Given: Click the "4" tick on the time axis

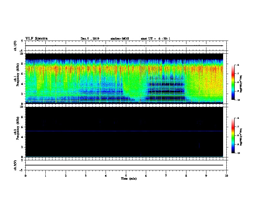Looking at the screenshot, I should pos(106,176).
